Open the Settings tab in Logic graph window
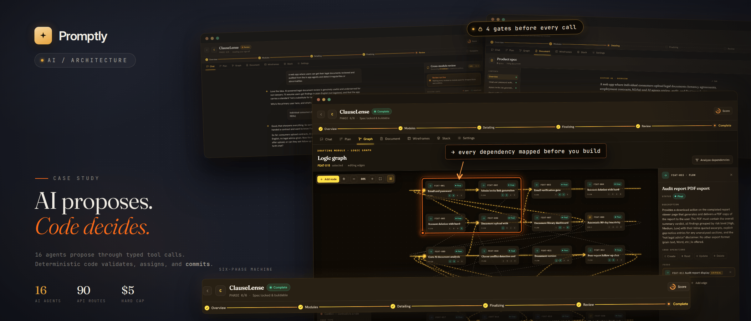The image size is (751, 321). (466, 138)
